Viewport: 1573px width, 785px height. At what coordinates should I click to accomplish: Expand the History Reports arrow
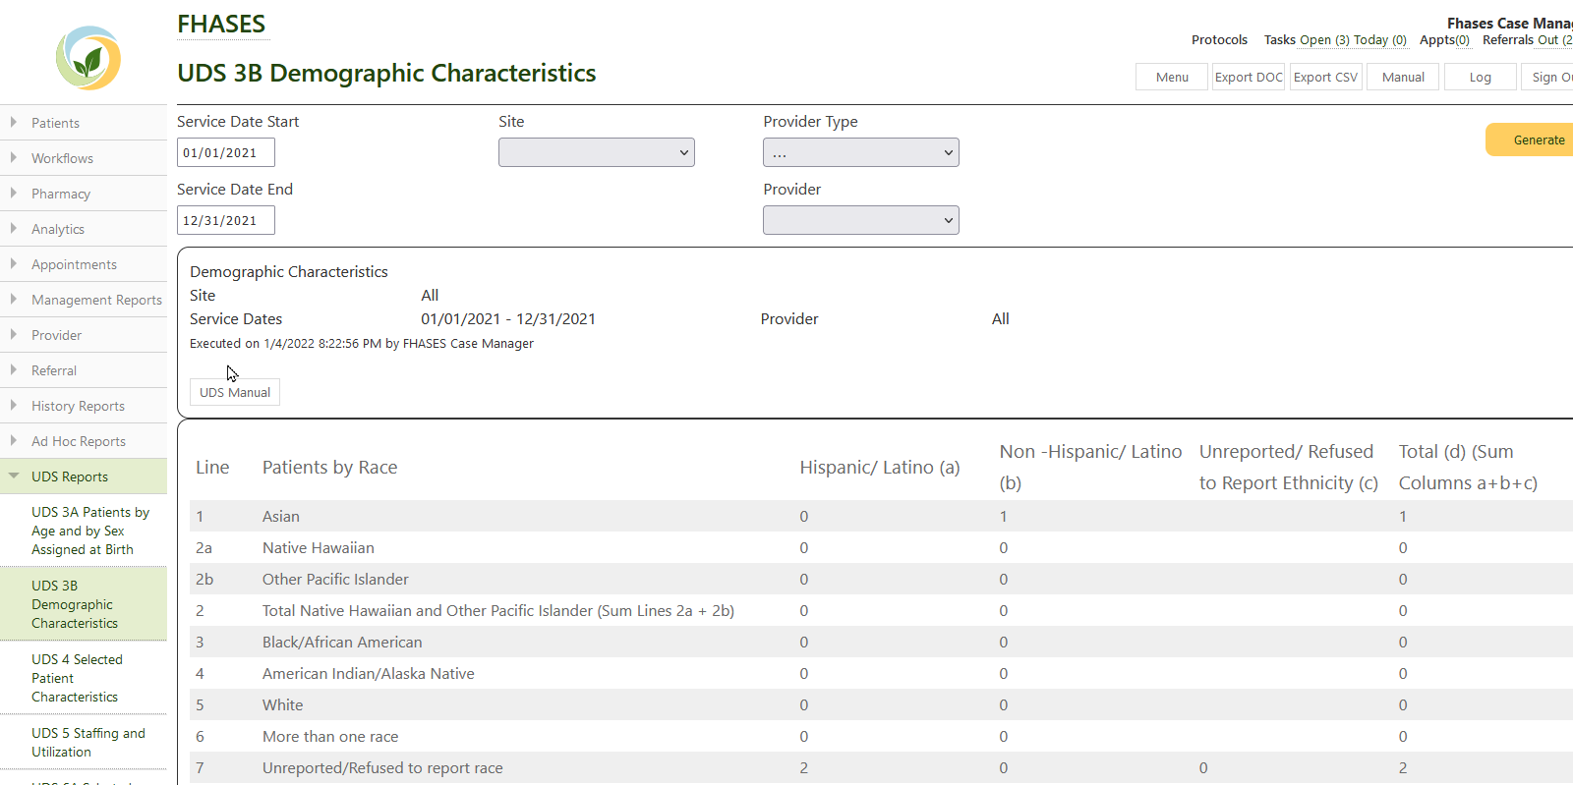point(13,405)
